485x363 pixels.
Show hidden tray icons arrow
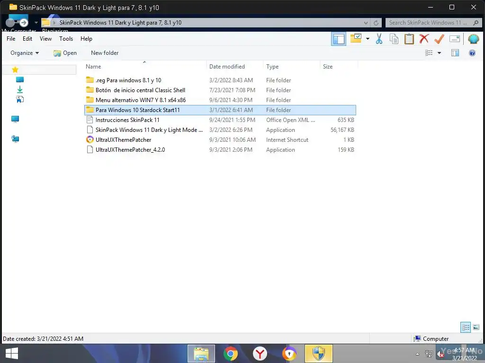tap(418, 354)
